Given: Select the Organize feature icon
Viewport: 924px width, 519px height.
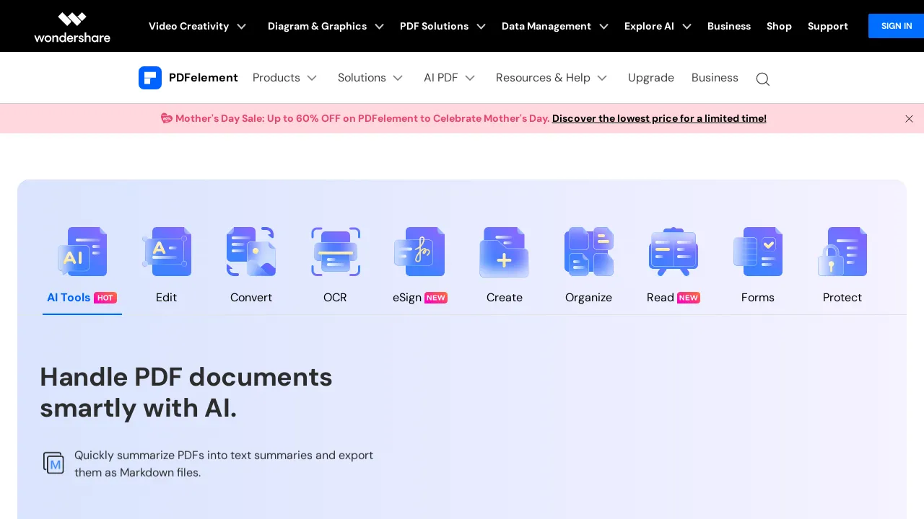Looking at the screenshot, I should [589, 252].
